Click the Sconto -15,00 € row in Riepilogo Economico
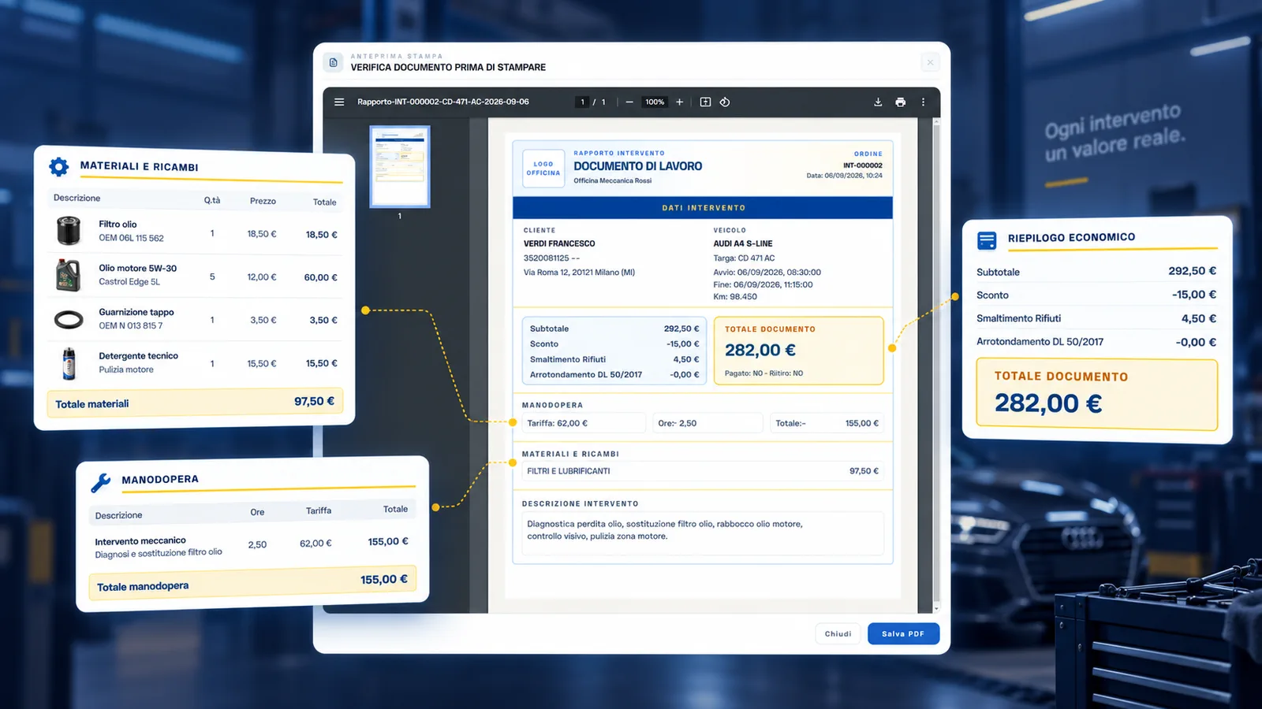 click(1096, 295)
